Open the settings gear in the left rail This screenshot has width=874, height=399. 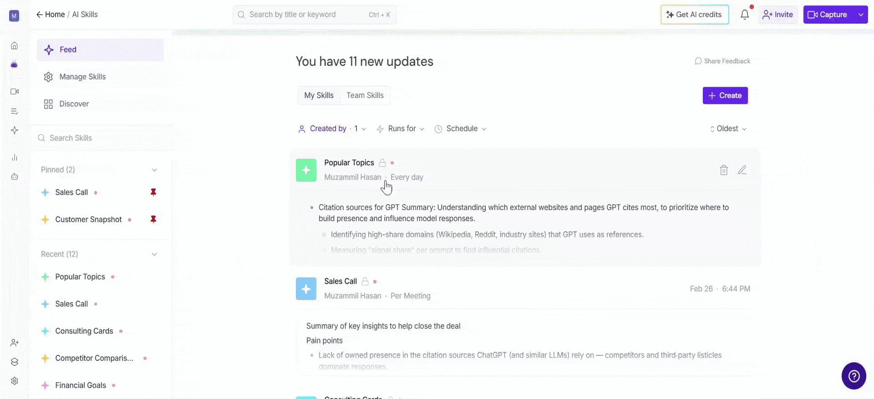click(x=15, y=381)
